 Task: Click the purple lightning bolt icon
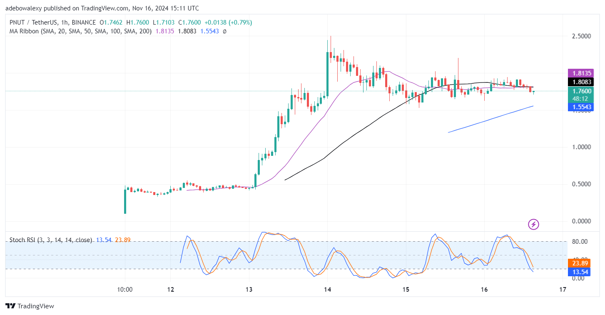(533, 225)
